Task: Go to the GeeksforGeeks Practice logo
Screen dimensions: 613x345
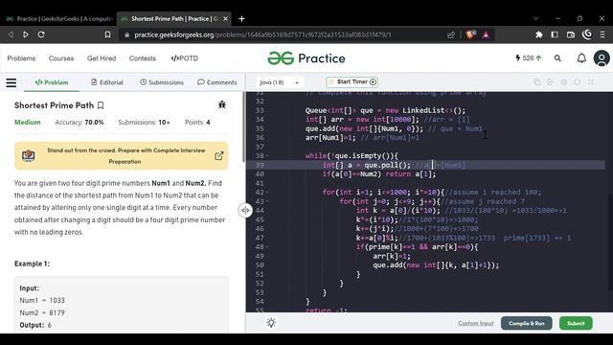Action: pyautogui.click(x=306, y=58)
